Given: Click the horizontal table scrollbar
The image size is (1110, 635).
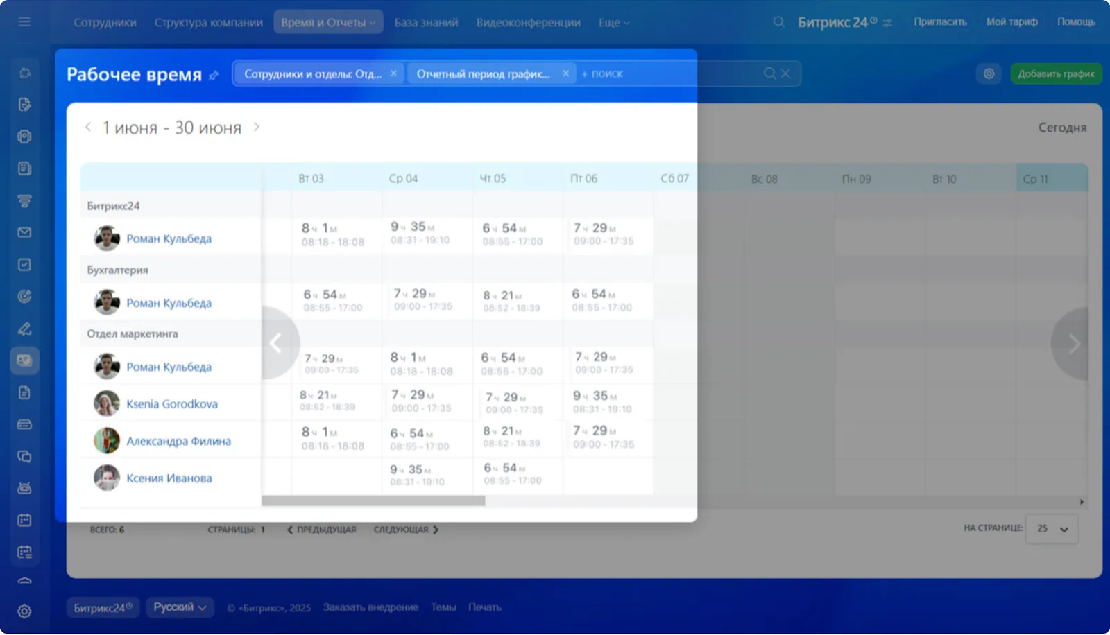Looking at the screenshot, I should (x=373, y=501).
